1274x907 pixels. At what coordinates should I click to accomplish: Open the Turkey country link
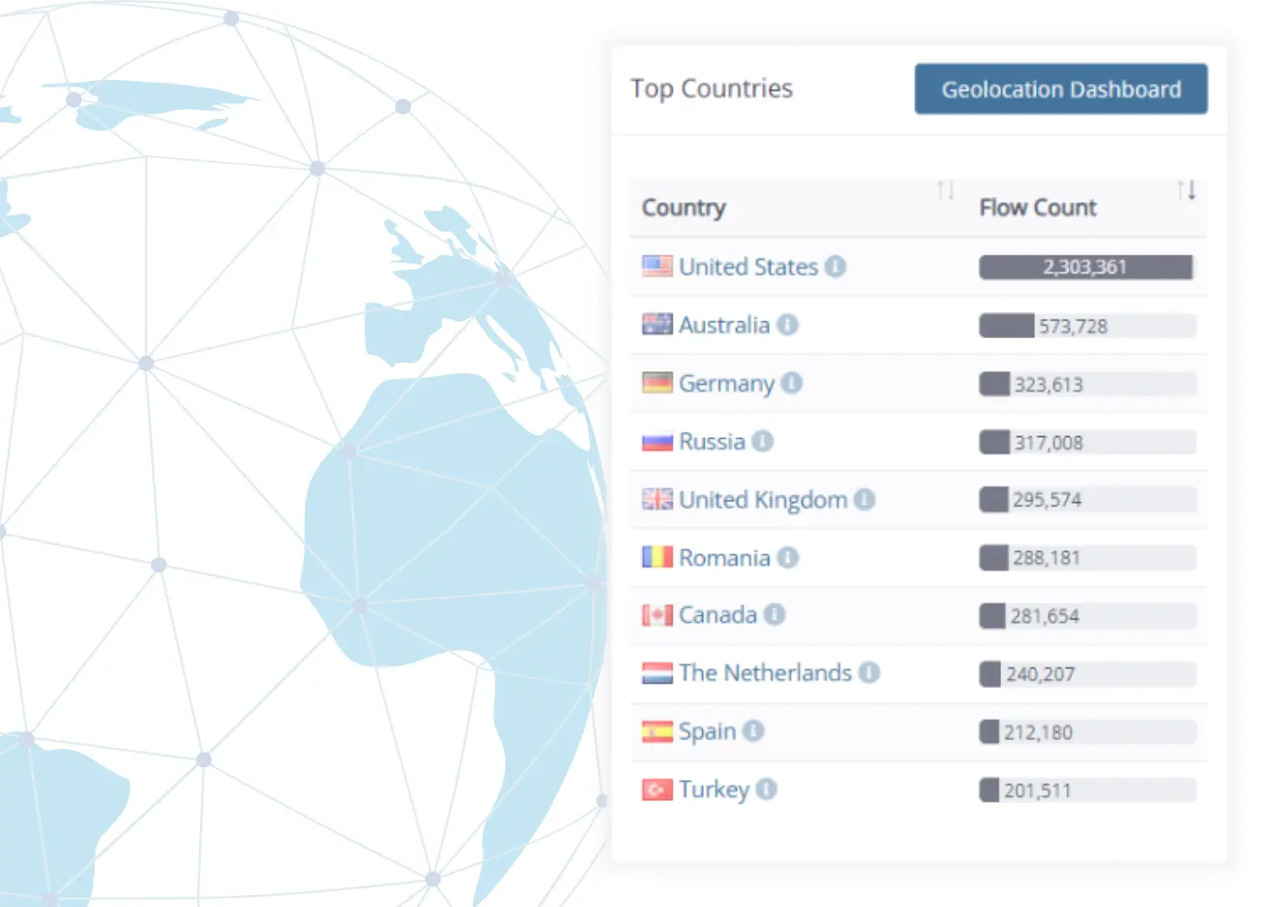(x=713, y=790)
